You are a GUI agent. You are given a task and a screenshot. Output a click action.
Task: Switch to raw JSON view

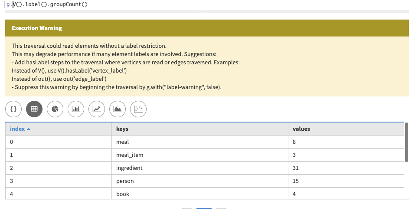[13, 109]
